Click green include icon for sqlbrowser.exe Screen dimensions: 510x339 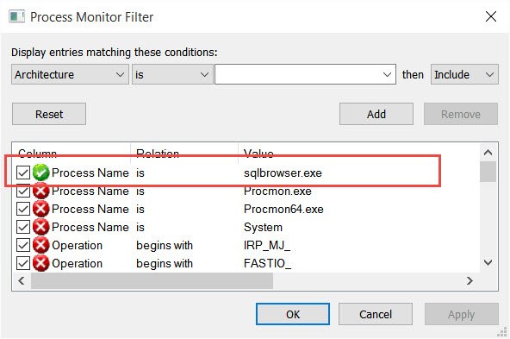tap(40, 173)
